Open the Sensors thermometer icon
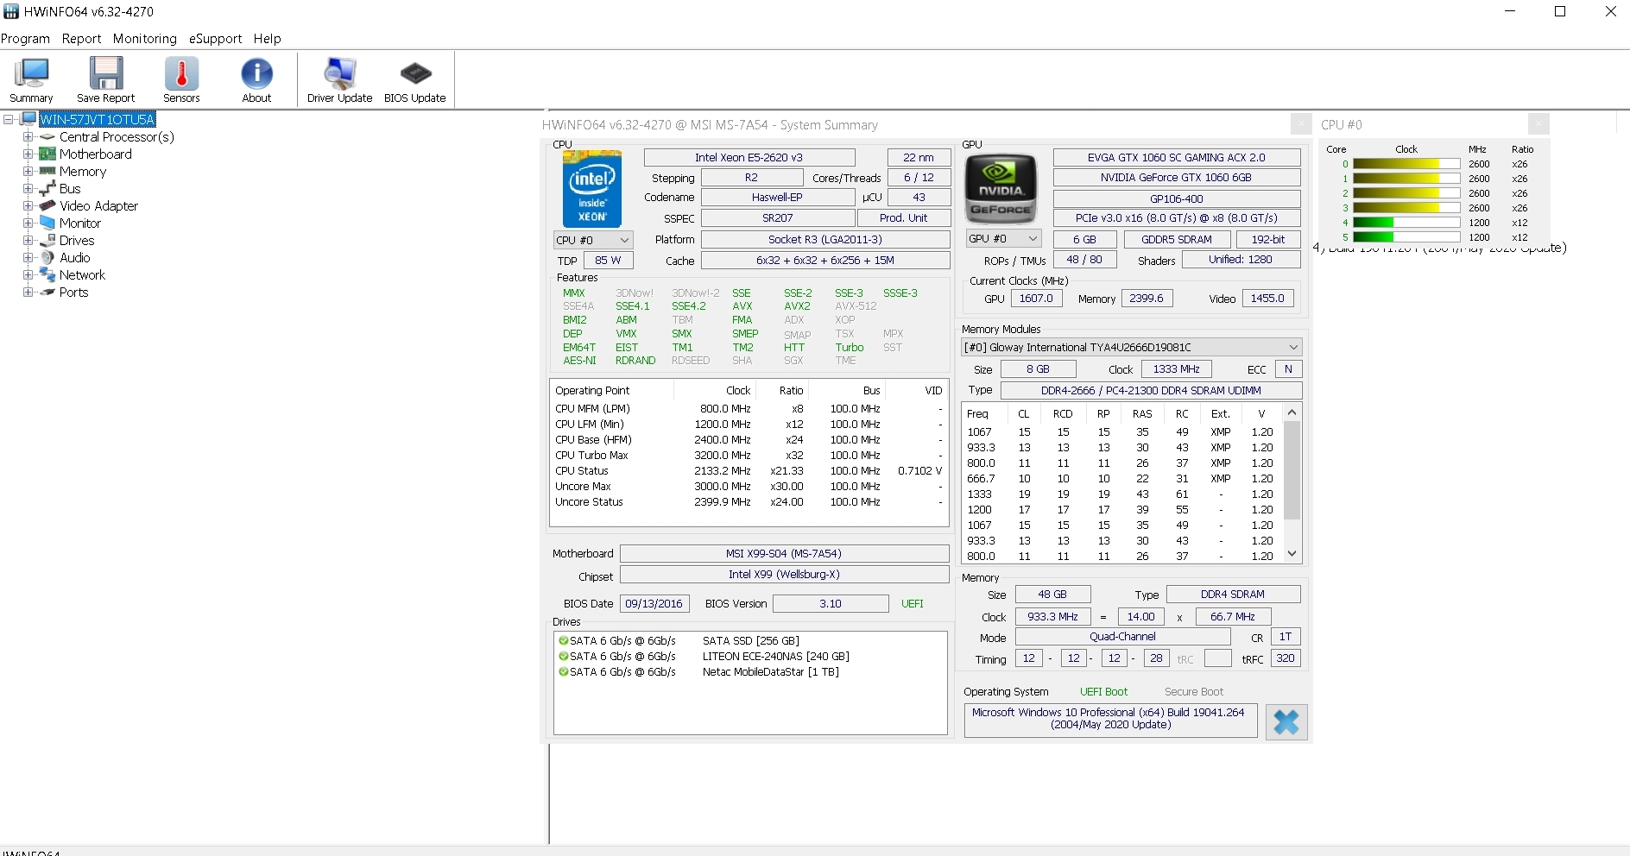 click(x=181, y=79)
